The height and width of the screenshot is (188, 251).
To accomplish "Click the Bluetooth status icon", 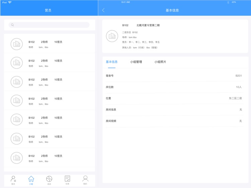I will [x=228, y=2].
